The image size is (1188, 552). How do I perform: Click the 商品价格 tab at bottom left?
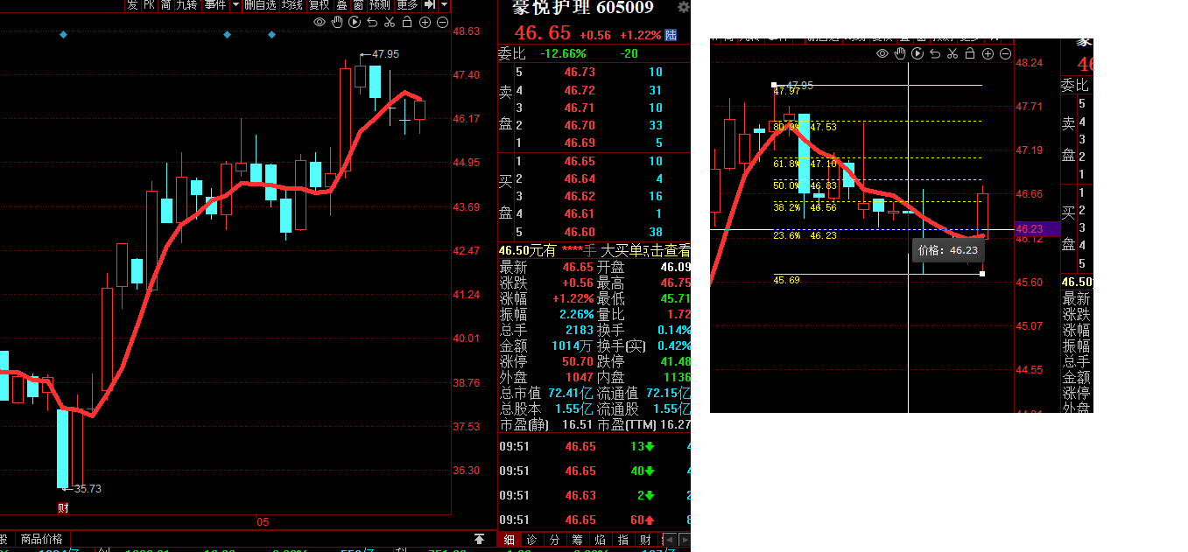(x=42, y=539)
